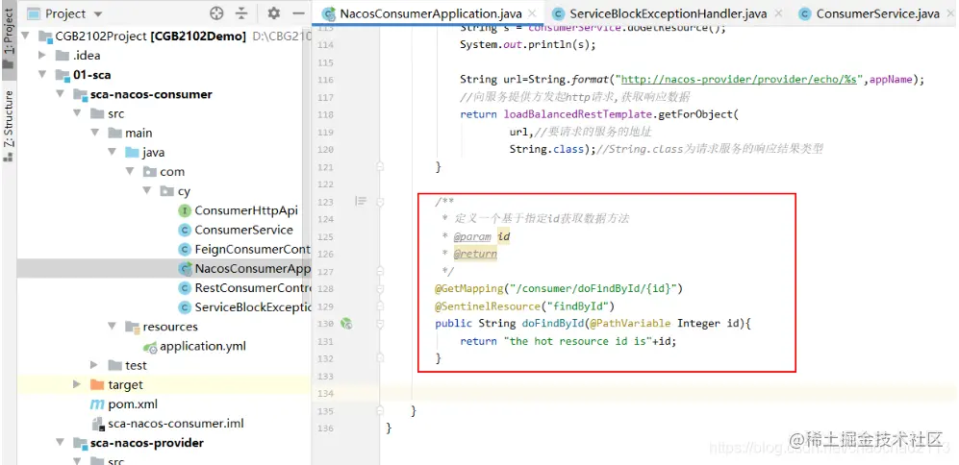This screenshot has width=959, height=465.
Task: Select RestConsumerController class in tree
Action: [252, 288]
